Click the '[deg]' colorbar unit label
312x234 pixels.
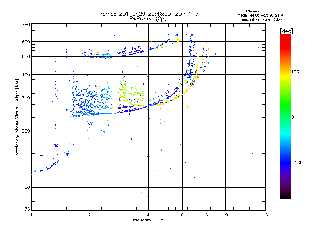(x=286, y=31)
